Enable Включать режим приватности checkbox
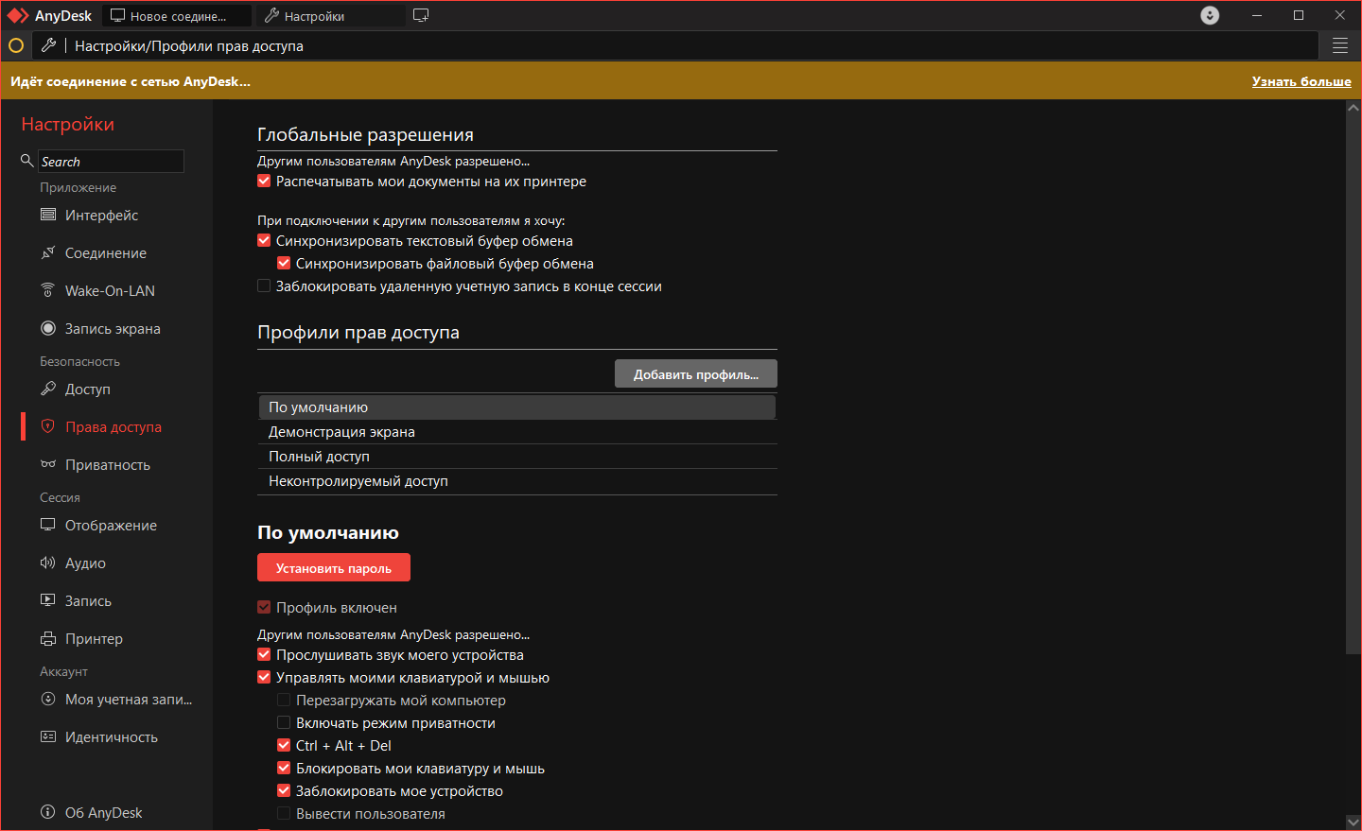Screen dimensions: 1362x831 (284, 722)
